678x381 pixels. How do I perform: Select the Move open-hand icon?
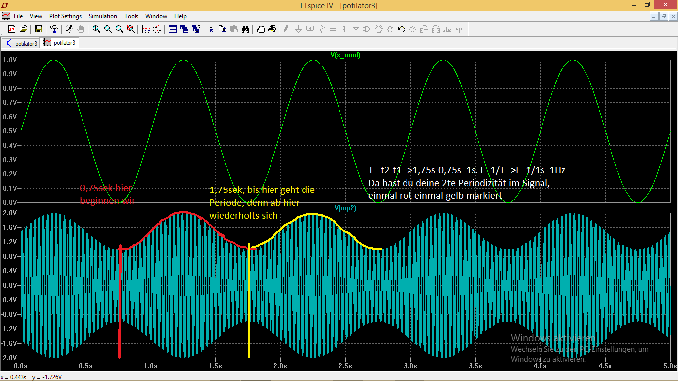coord(379,29)
